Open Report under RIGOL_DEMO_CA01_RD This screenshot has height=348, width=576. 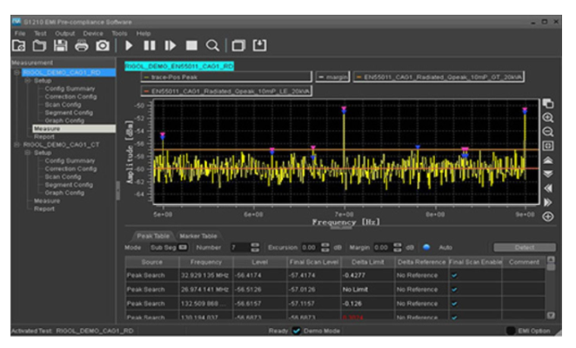coord(44,136)
